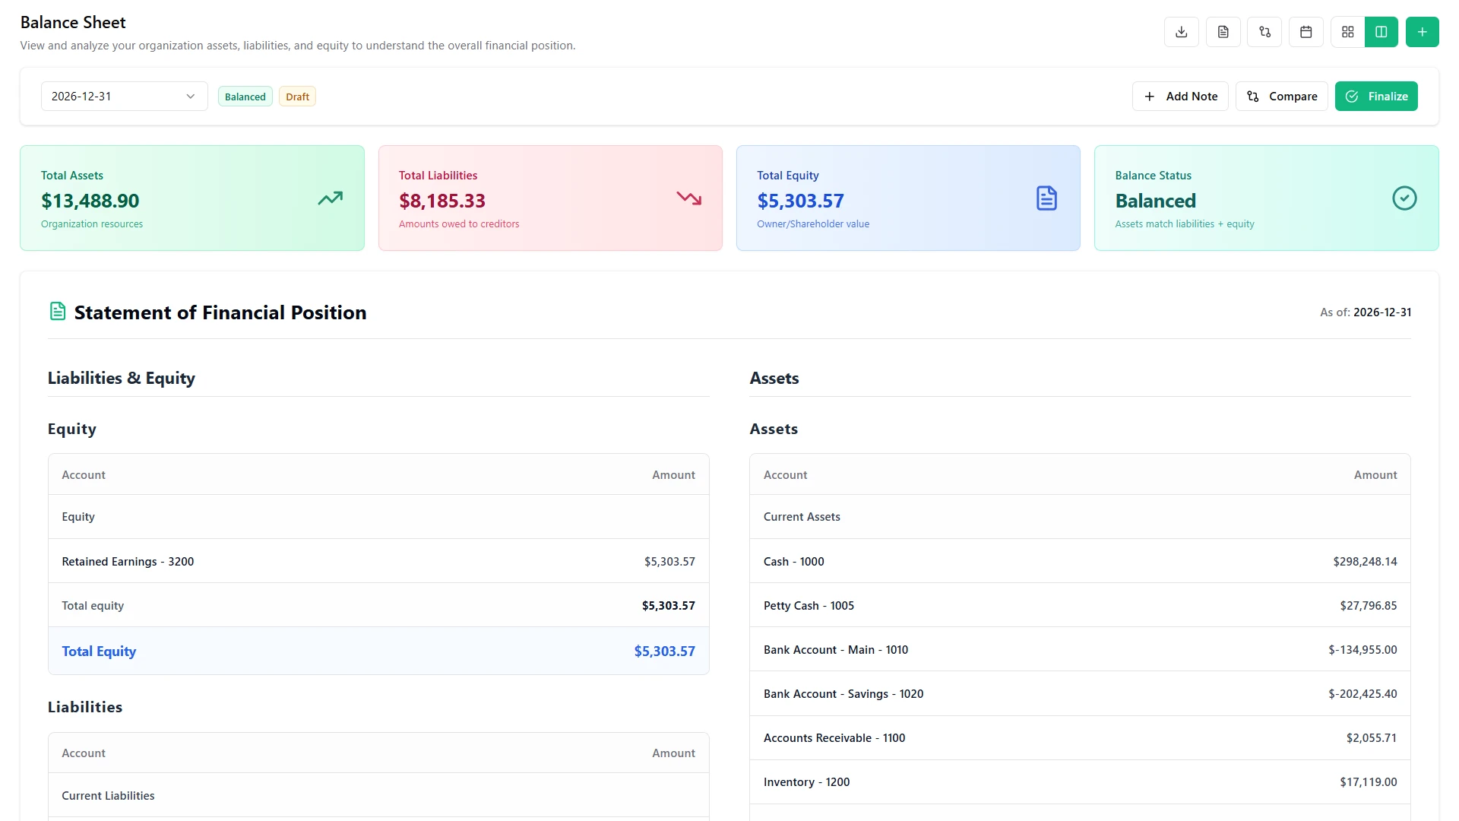Click the downward trend icon on Total Liabilities card
The width and height of the screenshot is (1459, 821).
tap(689, 198)
